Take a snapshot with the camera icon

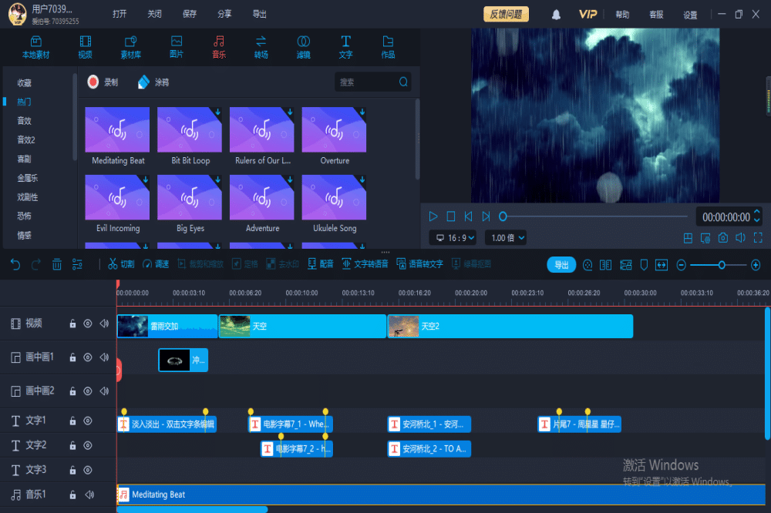pyautogui.click(x=722, y=238)
